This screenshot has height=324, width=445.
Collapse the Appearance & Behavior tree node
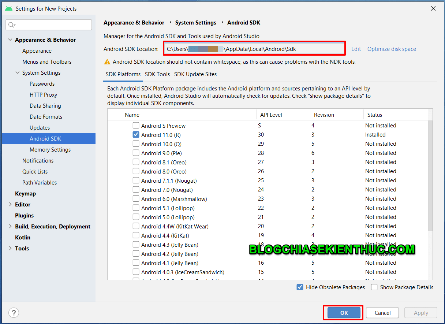[10, 40]
